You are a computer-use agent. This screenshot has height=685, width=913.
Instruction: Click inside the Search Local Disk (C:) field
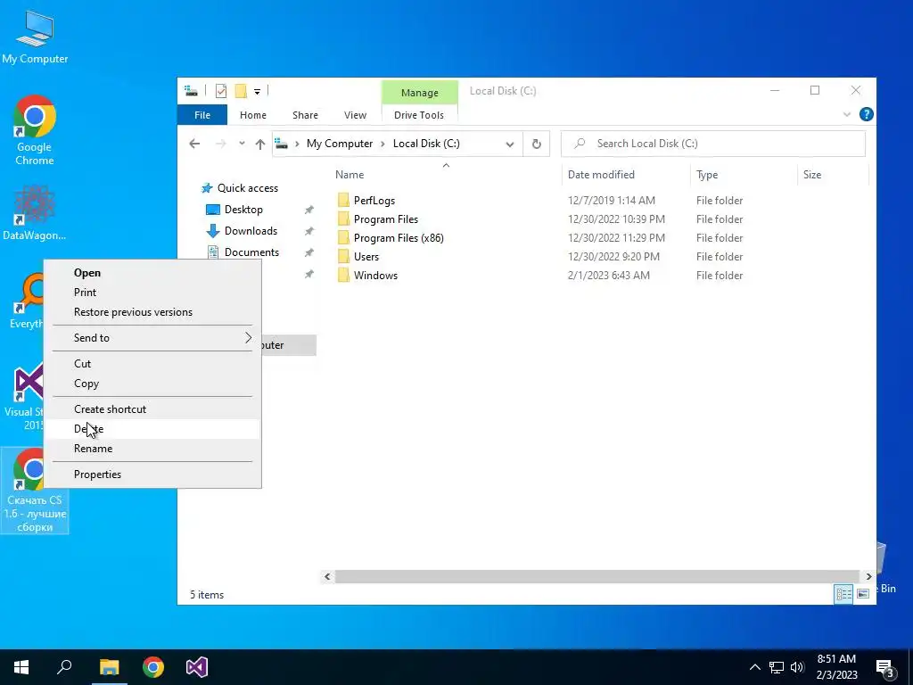712,144
